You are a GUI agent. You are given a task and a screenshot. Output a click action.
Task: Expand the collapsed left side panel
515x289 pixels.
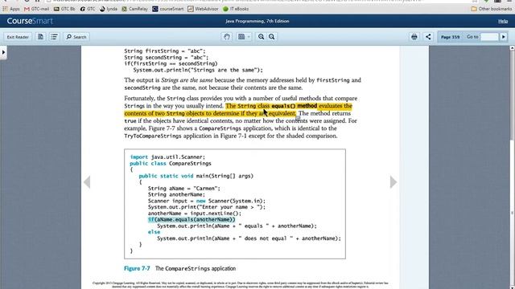[3, 52]
